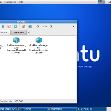The width and height of the screenshot is (111, 111).
Task: Select the Downloads path button
Action: click(19, 32)
